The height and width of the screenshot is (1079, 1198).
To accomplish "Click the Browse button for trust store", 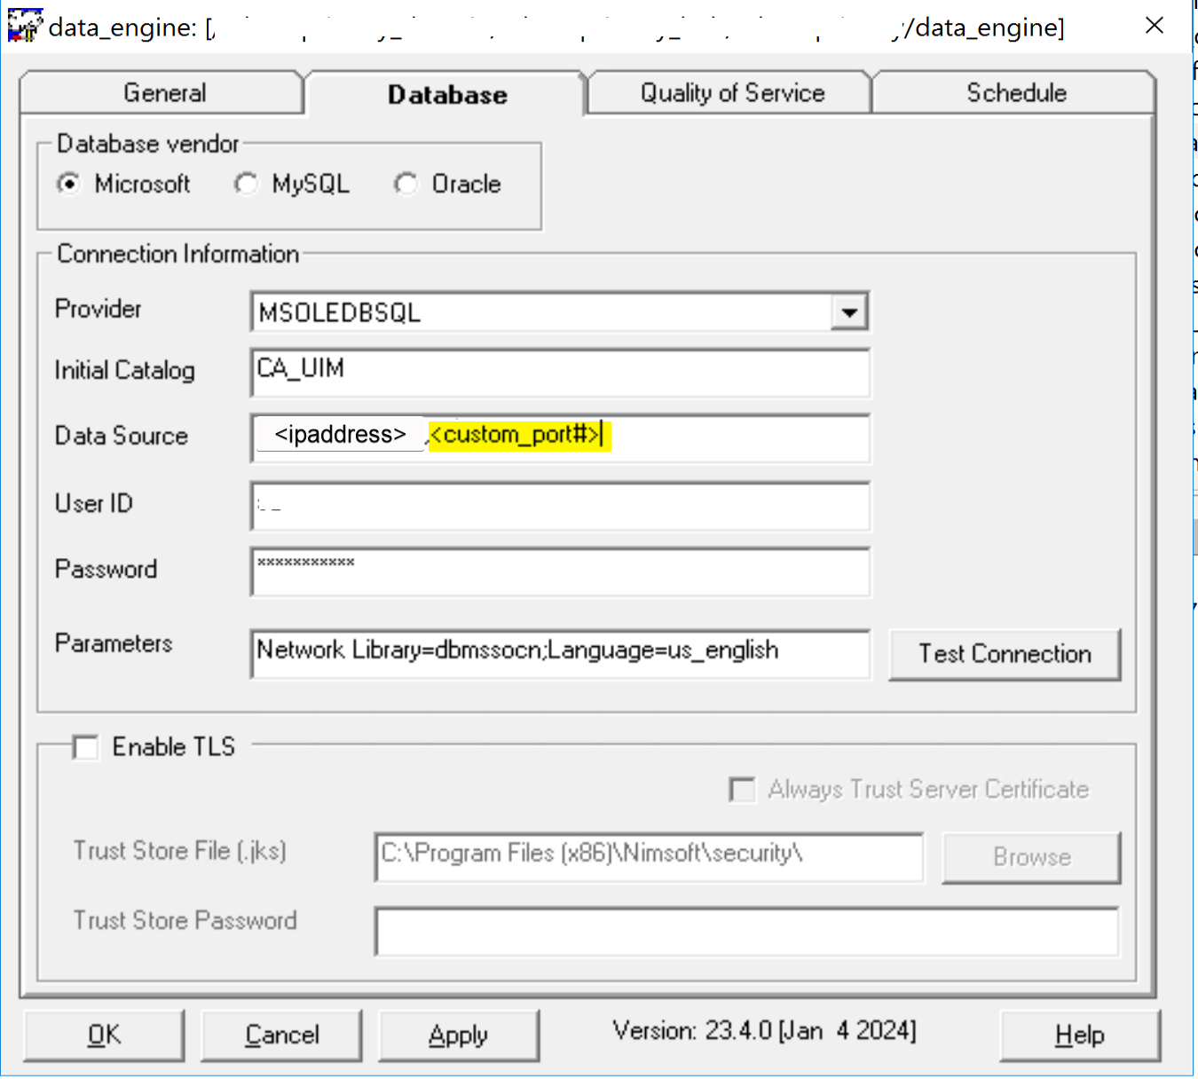I will coord(1031,857).
